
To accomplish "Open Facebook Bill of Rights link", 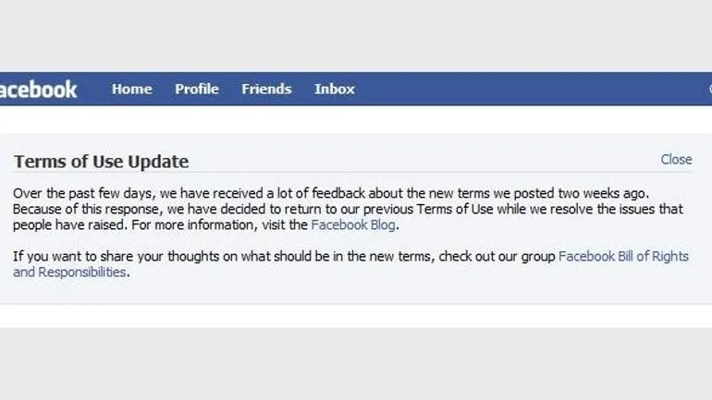I will [623, 256].
